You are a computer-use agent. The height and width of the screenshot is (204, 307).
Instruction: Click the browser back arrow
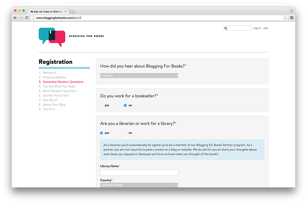click(x=15, y=18)
